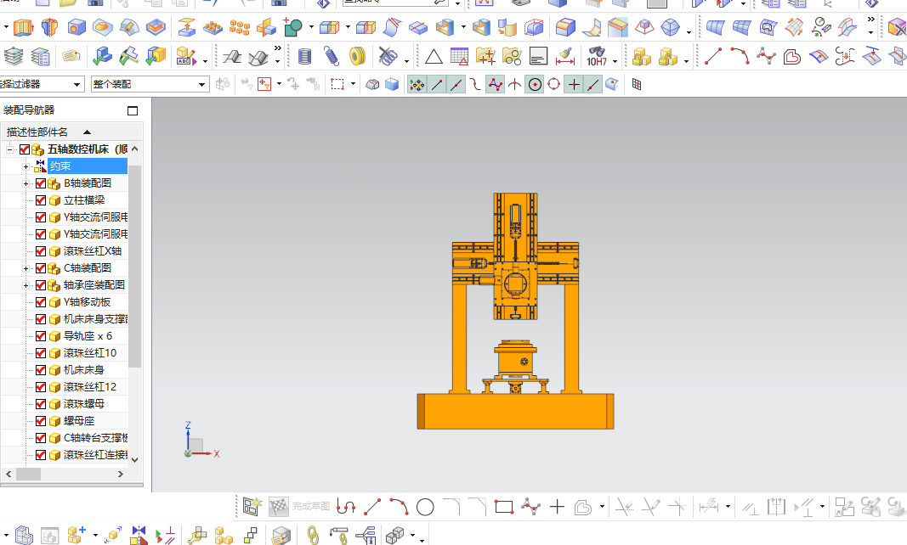Toggle the Quadrant Point snap option
Viewport: 907px width, 545px height.
553,85
